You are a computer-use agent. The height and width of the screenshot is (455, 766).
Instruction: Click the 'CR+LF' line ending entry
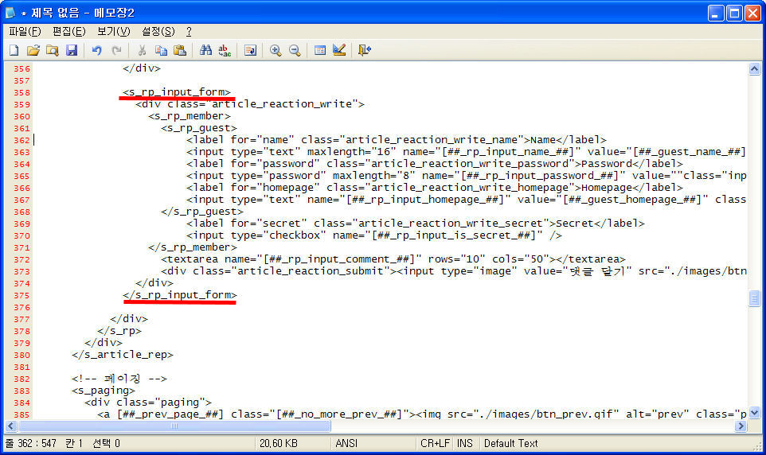(x=435, y=443)
